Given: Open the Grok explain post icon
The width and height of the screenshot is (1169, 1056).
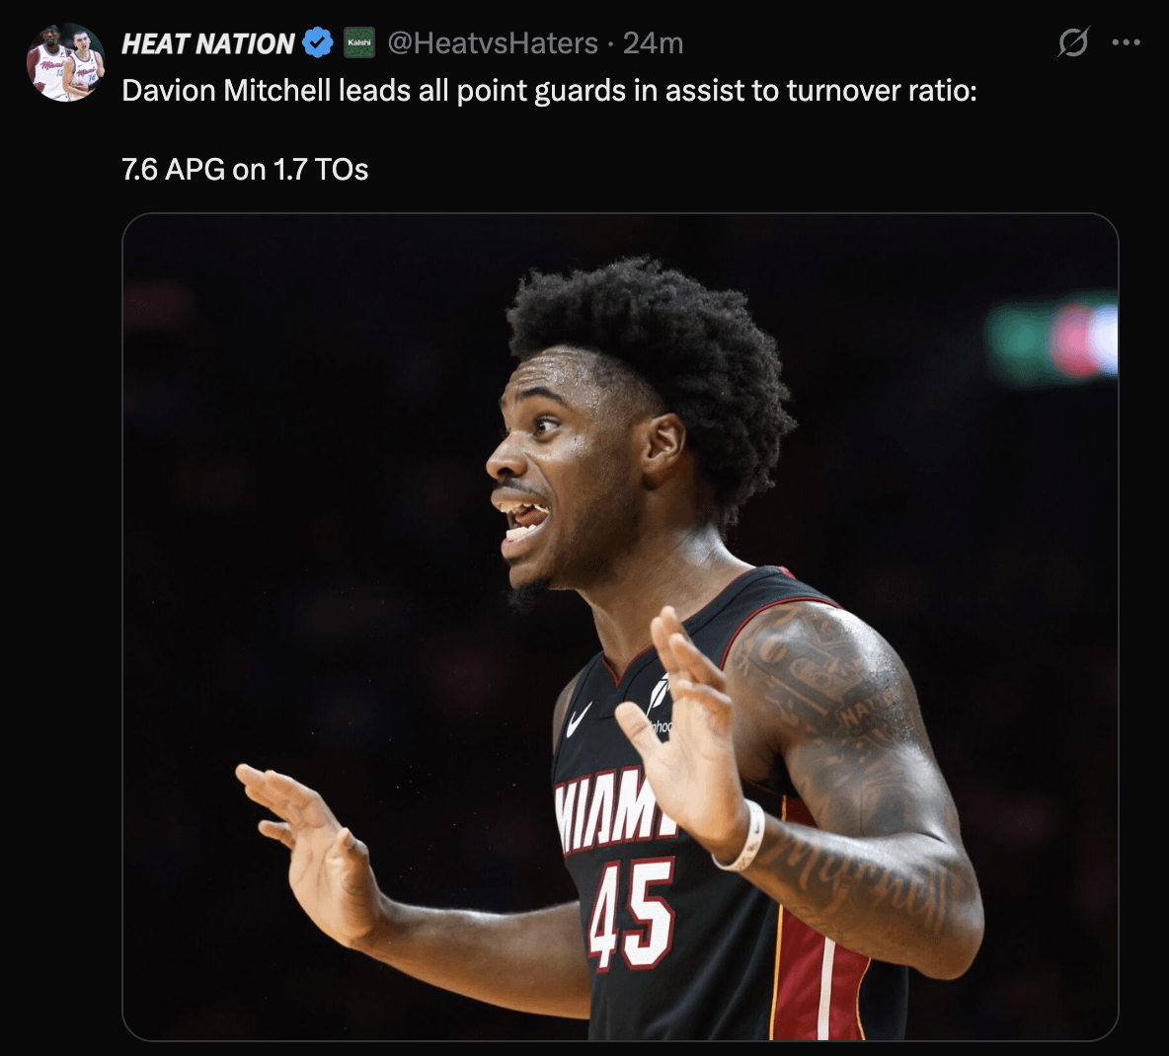Looking at the screenshot, I should 1073,42.
